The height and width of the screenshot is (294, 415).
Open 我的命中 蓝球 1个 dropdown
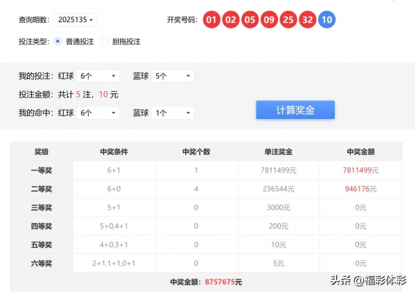click(173, 113)
